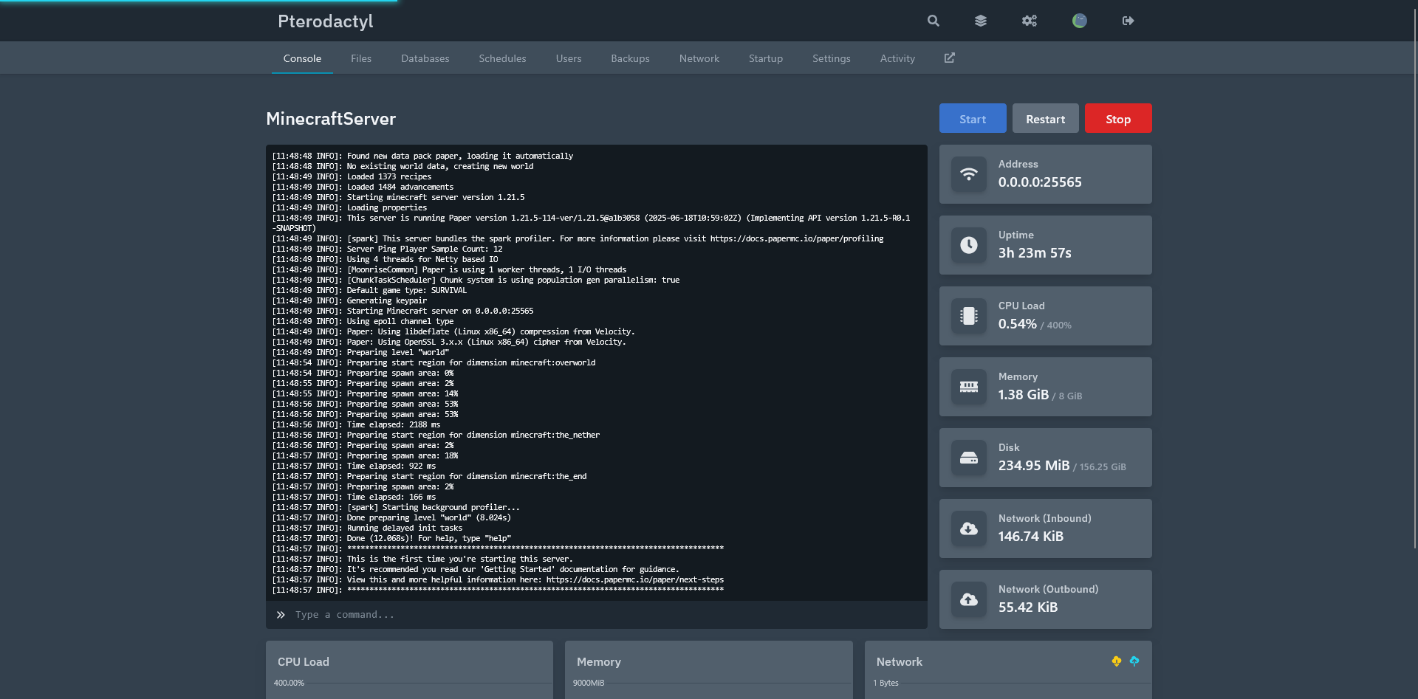Viewport: 1418px width, 699px height.
Task: Click the MinecraftServer heading
Action: (331, 119)
